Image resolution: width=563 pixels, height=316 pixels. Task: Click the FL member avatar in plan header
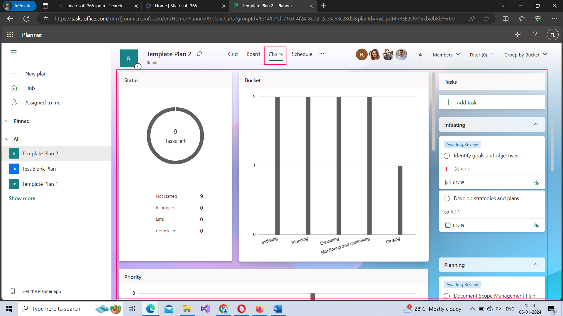[362, 54]
